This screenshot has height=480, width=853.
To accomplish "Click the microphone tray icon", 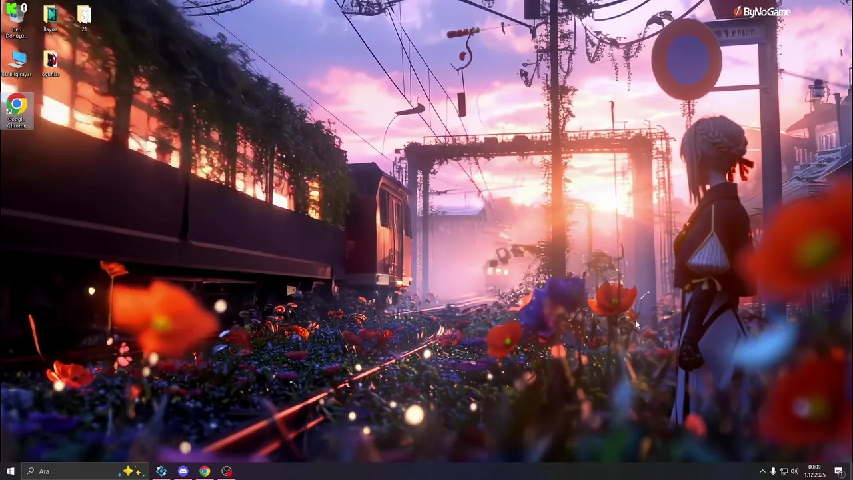I will (773, 471).
